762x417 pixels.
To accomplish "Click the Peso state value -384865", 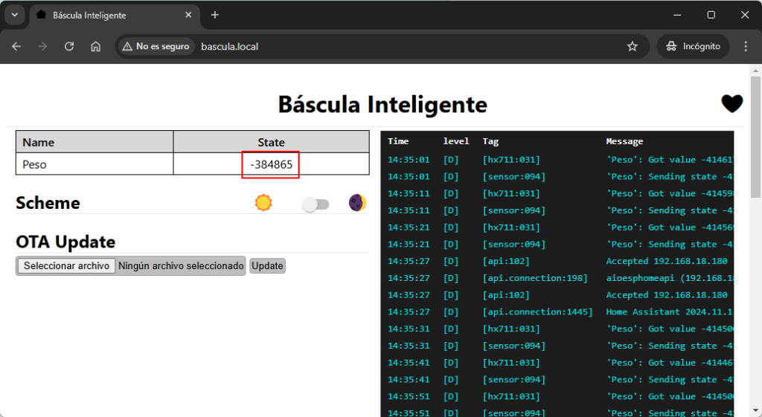I will pyautogui.click(x=271, y=164).
